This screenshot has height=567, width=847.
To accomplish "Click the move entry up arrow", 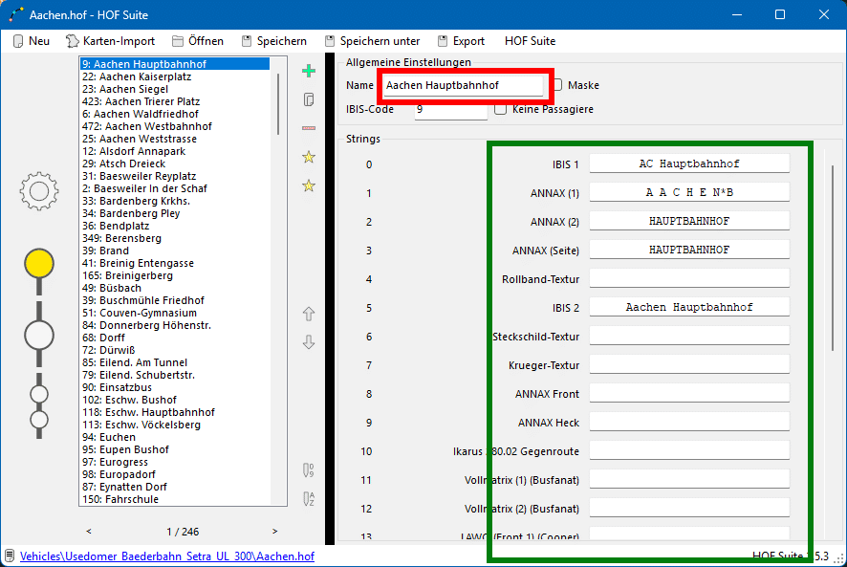I will coord(308,314).
